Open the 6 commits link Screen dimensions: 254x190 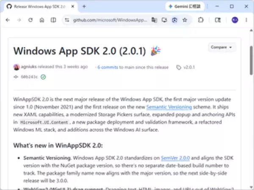point(108,68)
